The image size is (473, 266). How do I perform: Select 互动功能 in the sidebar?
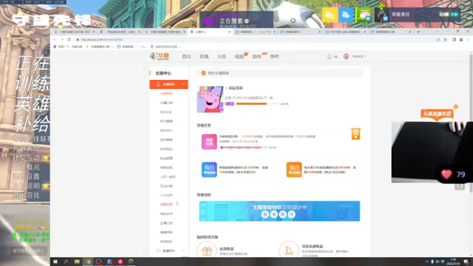coord(166,186)
